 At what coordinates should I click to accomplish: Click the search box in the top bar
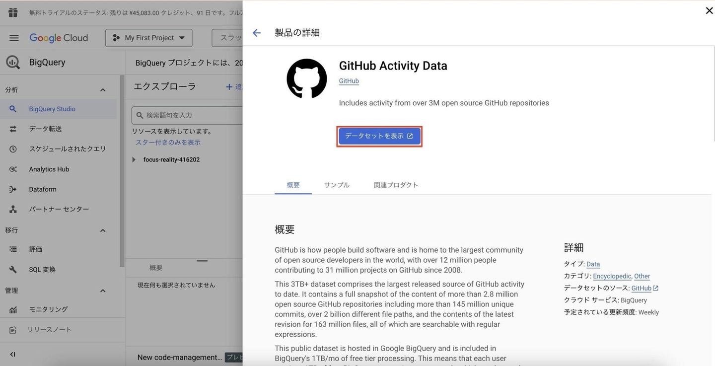point(227,38)
